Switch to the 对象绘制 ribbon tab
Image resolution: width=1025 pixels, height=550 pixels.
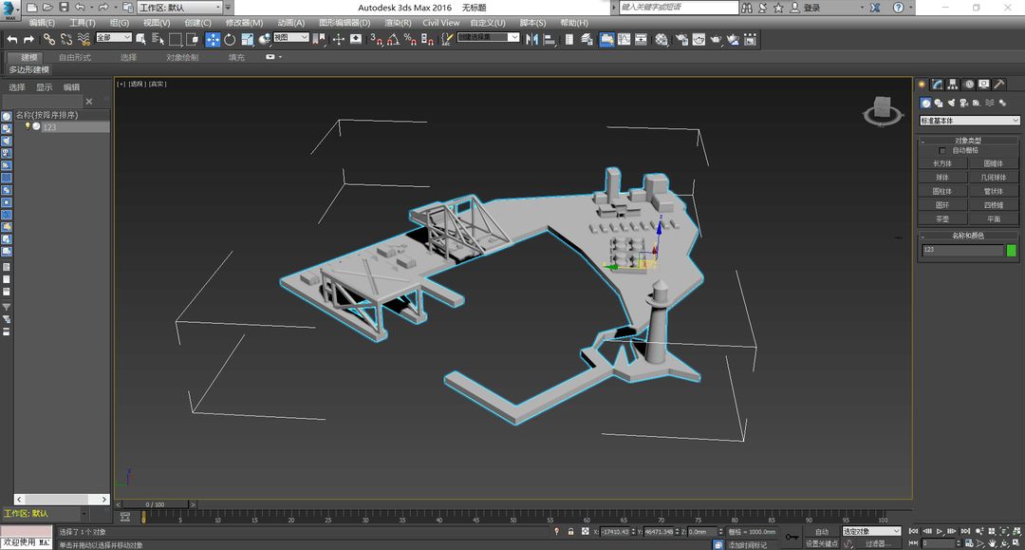tap(181, 57)
